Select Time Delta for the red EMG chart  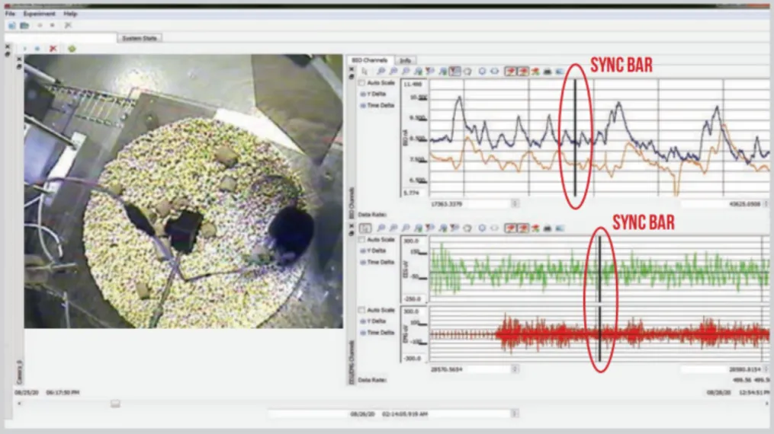363,333
